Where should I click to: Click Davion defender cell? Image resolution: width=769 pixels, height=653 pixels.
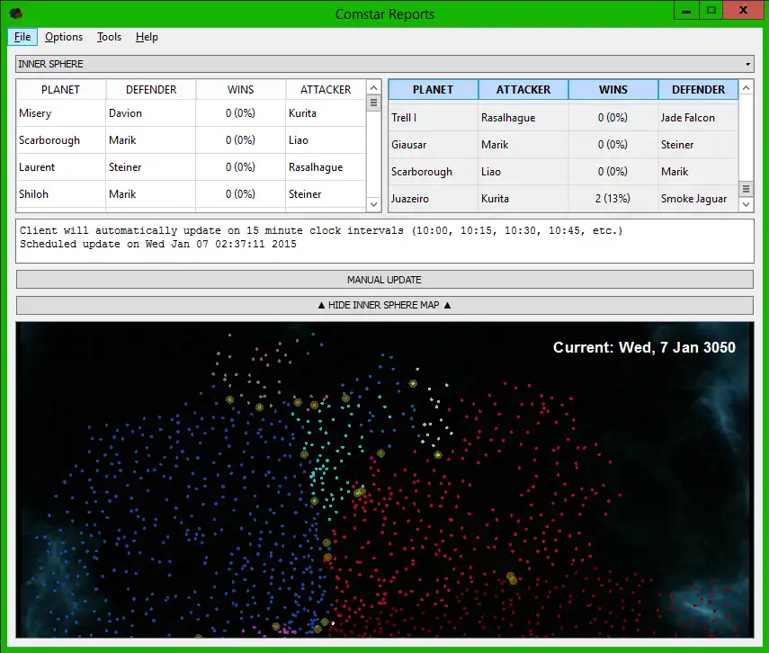151,113
